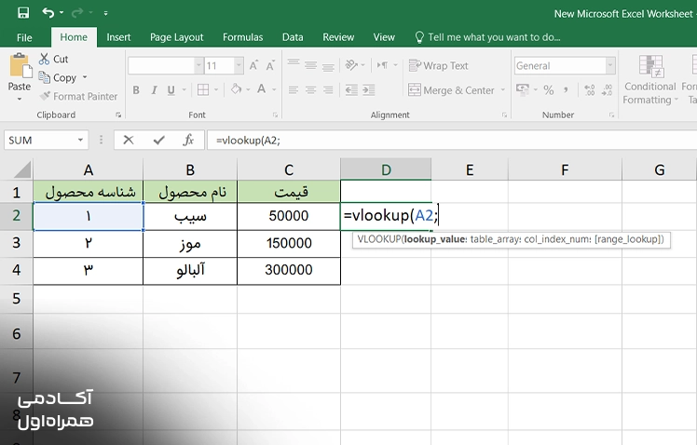Viewport: 697px width, 445px height.
Task: Switch to the Page Layout tab
Action: click(x=176, y=37)
